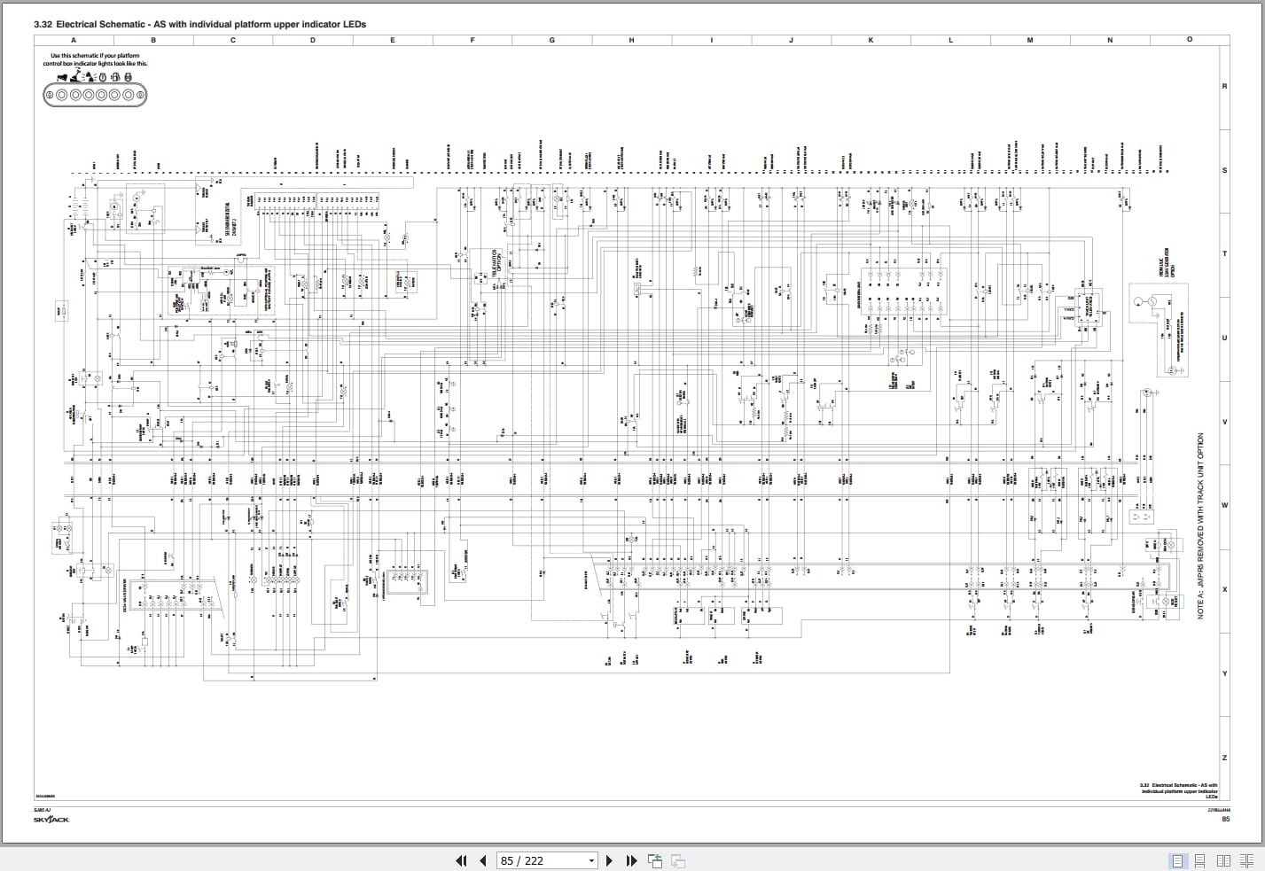Screen dimensions: 1265x871
Task: Switch to two-page continuous layout
Action: (1246, 860)
